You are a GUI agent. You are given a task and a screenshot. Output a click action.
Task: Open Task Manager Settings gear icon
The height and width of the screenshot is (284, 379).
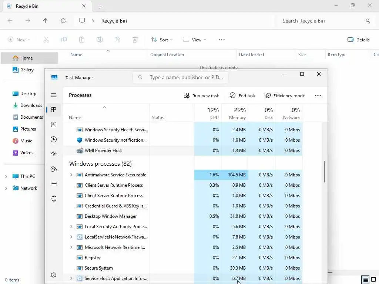[x=54, y=275]
